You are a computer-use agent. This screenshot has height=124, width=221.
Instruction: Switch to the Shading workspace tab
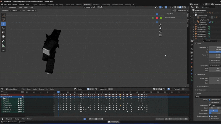click(79, 5)
